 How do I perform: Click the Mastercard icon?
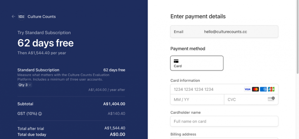[255, 89]
